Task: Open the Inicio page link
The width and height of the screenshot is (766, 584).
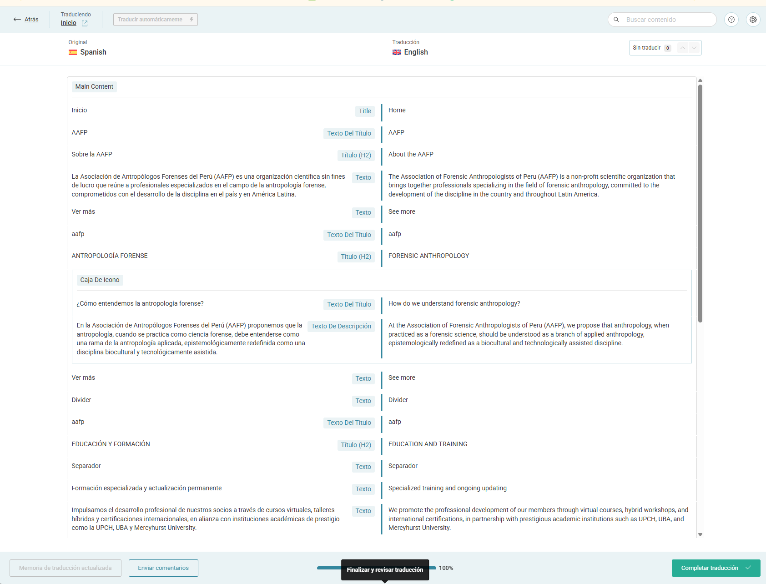Action: (69, 23)
